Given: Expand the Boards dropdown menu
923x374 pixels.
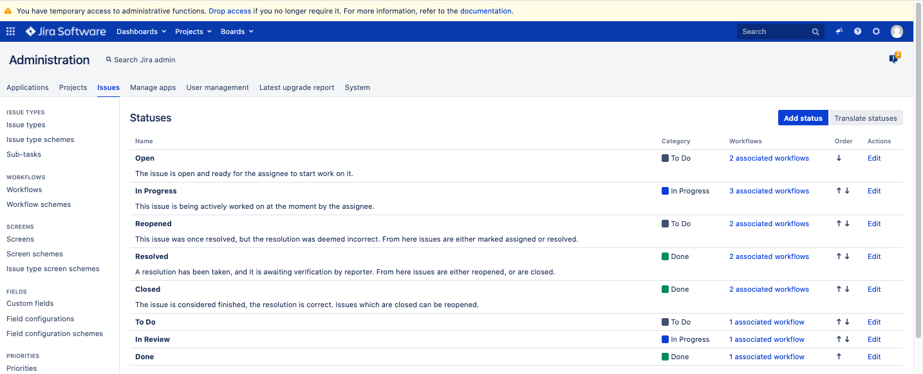Looking at the screenshot, I should (x=237, y=31).
